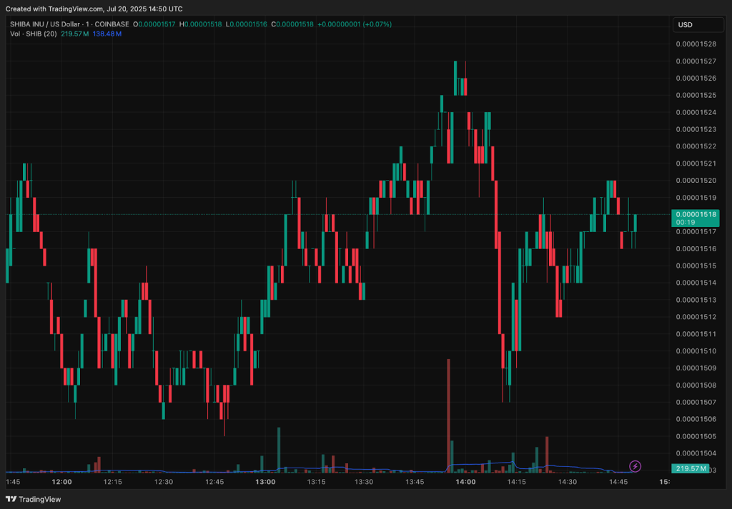The height and width of the screenshot is (509, 732).
Task: Click the green 219.57 M volume axis label
Action: click(691, 469)
